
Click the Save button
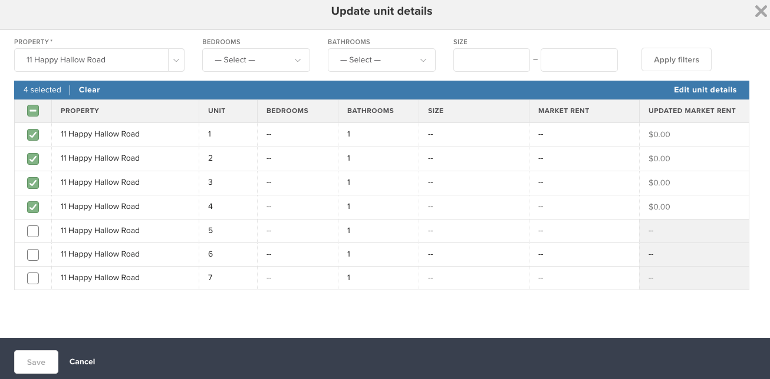36,361
